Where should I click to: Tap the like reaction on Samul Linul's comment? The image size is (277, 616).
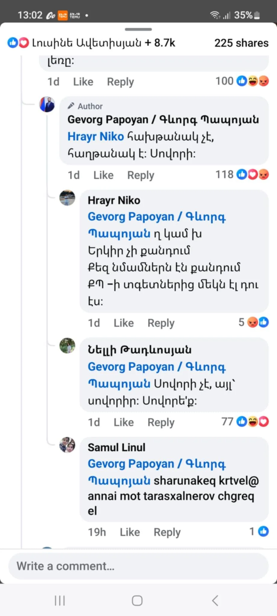coord(263,531)
